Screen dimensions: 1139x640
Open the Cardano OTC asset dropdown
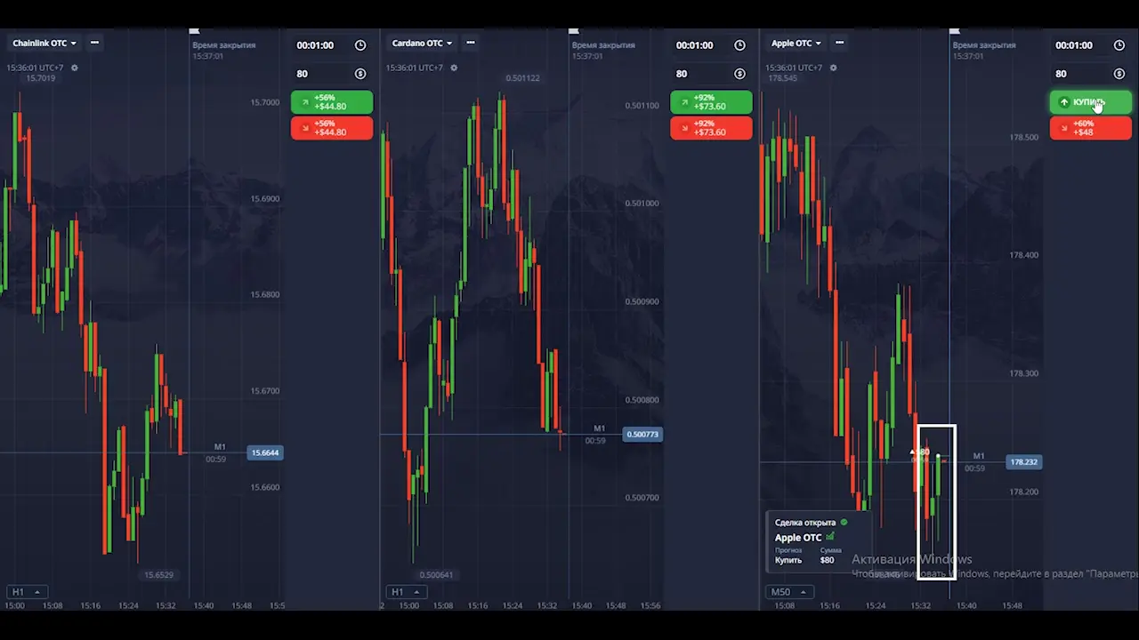pos(423,43)
